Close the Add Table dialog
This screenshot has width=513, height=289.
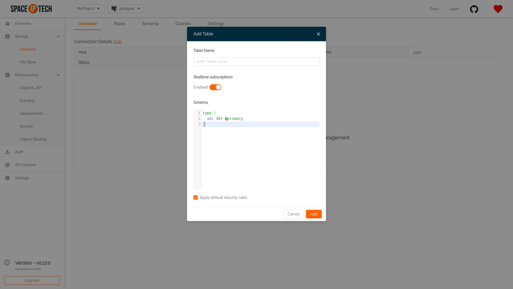click(x=319, y=34)
